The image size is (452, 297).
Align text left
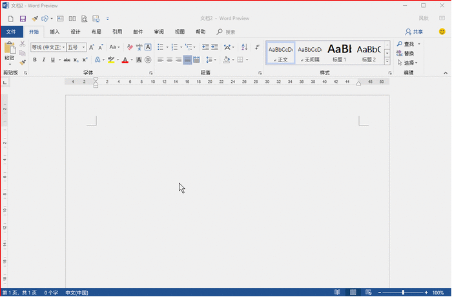pyautogui.click(x=160, y=60)
